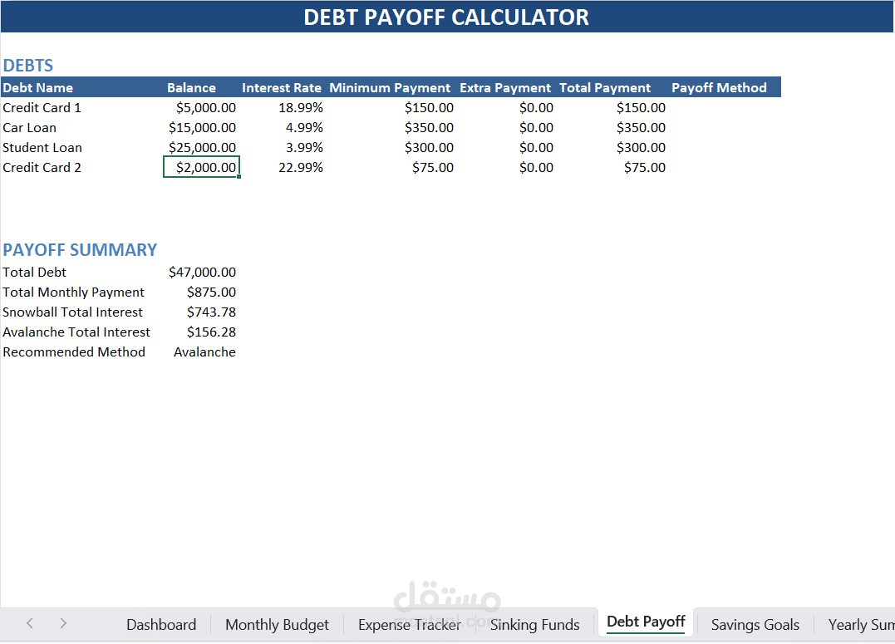Select the Total Payment header cell

tap(605, 88)
